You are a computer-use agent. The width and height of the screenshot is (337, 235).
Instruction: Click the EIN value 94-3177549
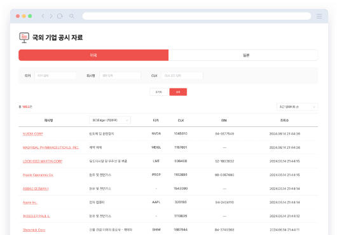(224, 134)
